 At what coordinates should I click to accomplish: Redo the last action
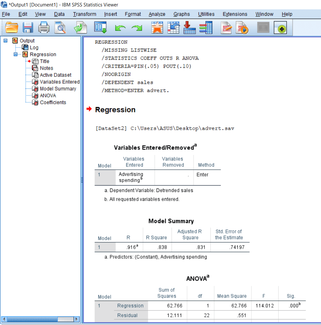(x=137, y=27)
